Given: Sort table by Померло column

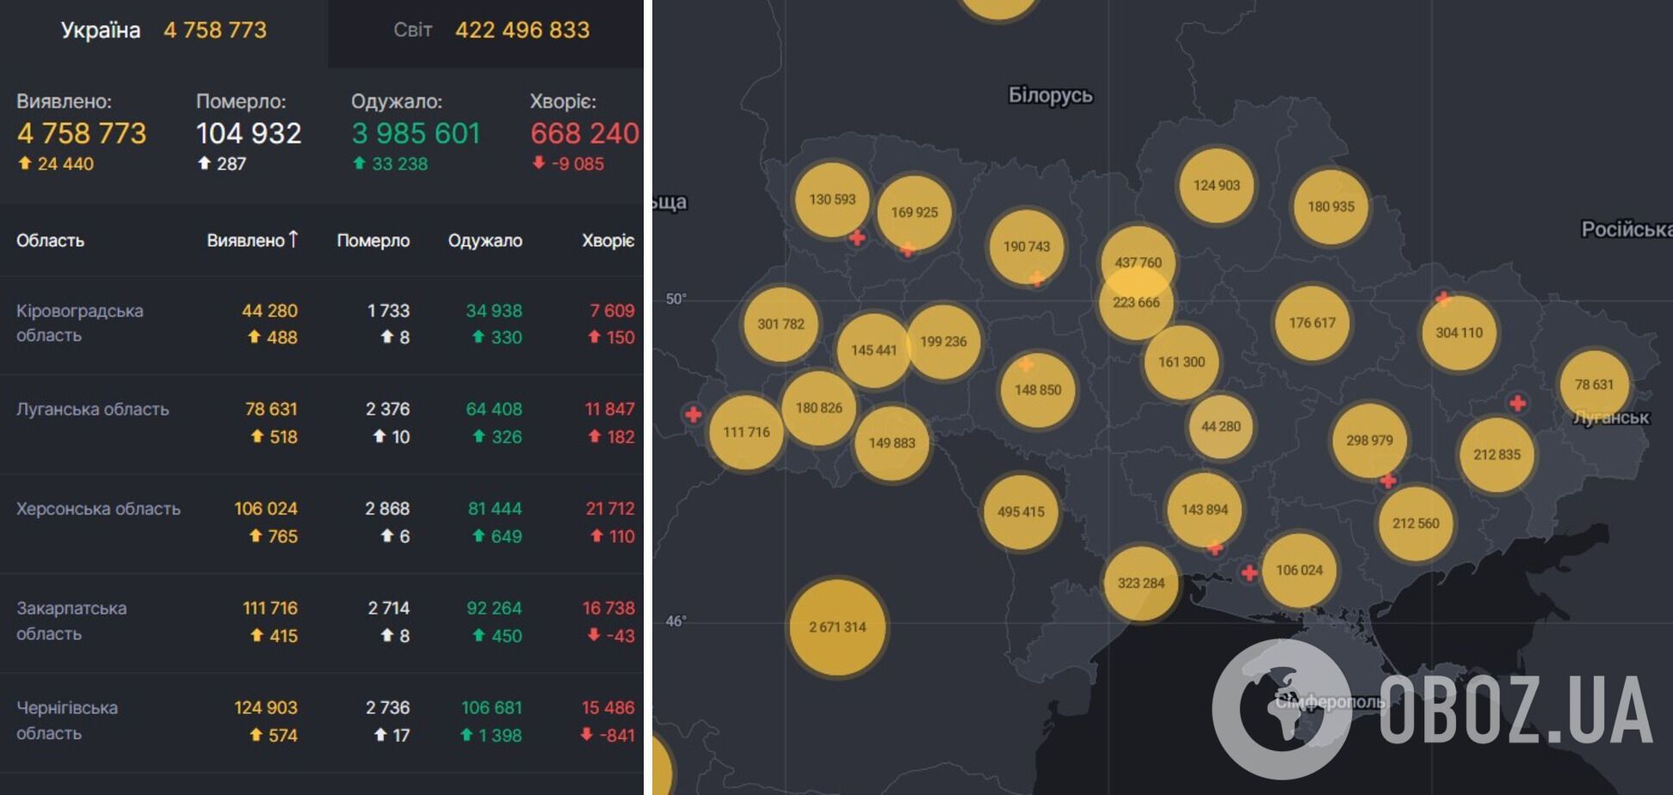Looking at the screenshot, I should [x=373, y=241].
